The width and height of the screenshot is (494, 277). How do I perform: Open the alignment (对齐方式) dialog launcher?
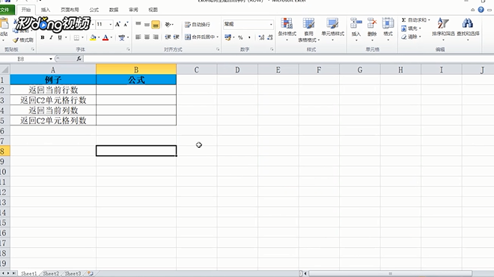[218, 49]
